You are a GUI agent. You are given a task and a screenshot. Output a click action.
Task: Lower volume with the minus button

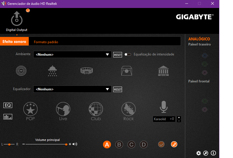24,144
